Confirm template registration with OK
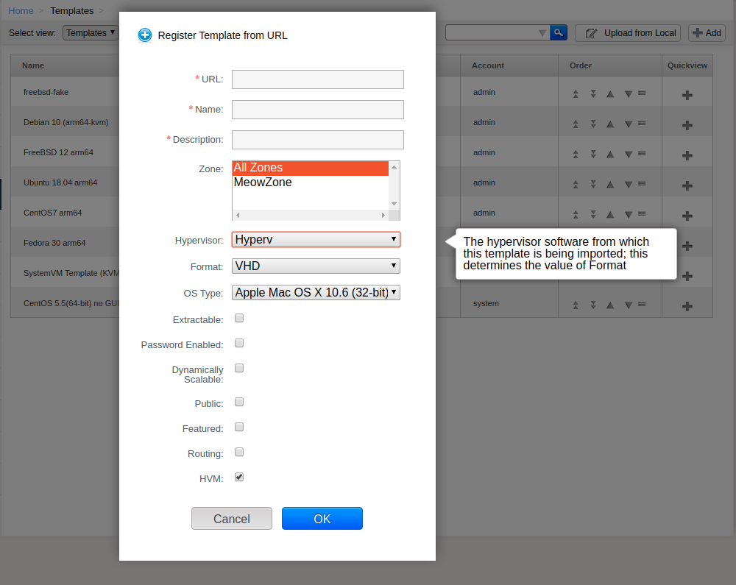736x585 pixels. 322,518
